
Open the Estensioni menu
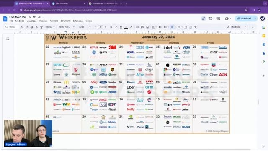(78, 21)
